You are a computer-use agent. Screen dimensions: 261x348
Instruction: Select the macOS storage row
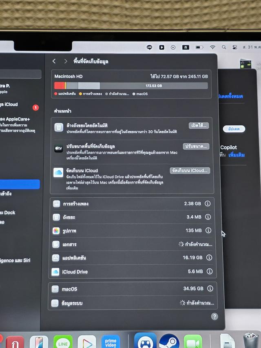coord(133,288)
